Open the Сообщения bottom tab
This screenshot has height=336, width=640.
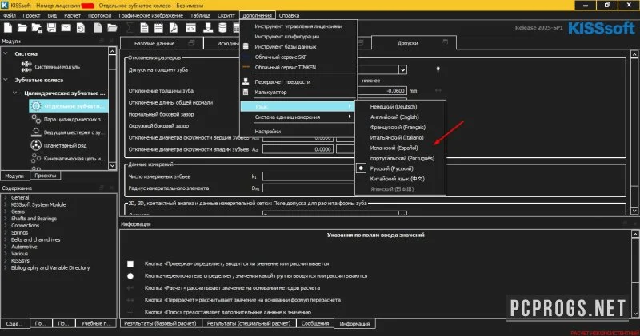point(314,323)
